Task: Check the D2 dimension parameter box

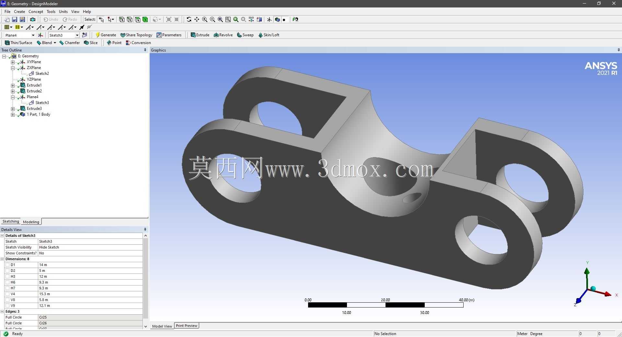Action: coord(7,271)
